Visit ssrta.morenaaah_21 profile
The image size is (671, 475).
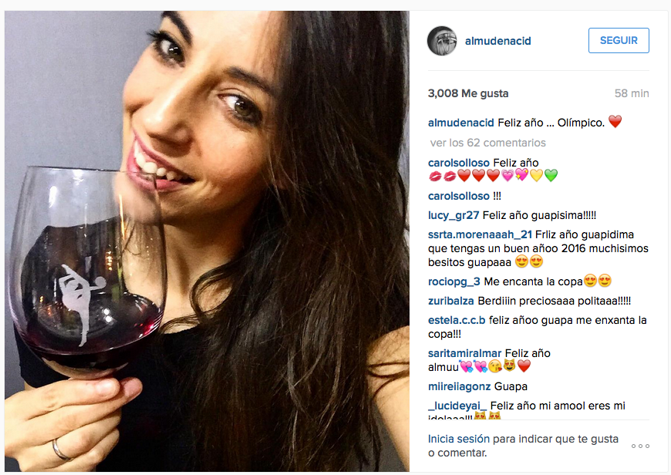(480, 234)
